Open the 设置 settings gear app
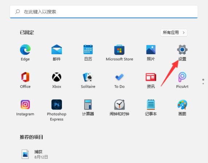 [182, 52]
